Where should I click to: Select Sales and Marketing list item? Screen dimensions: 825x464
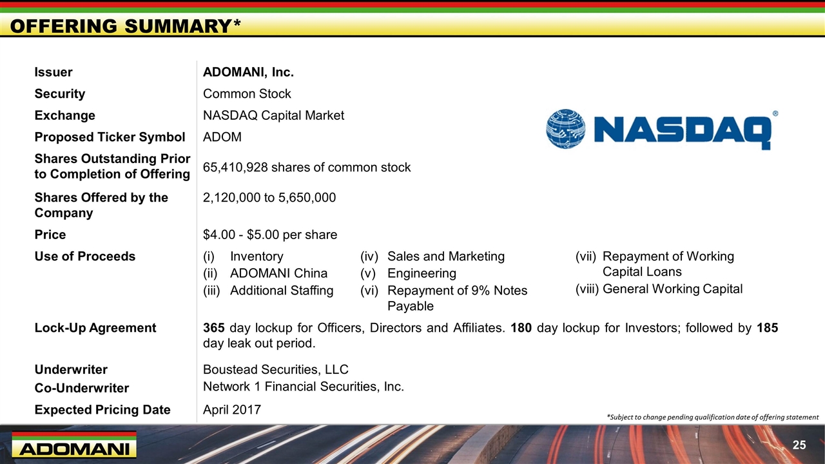coord(445,256)
